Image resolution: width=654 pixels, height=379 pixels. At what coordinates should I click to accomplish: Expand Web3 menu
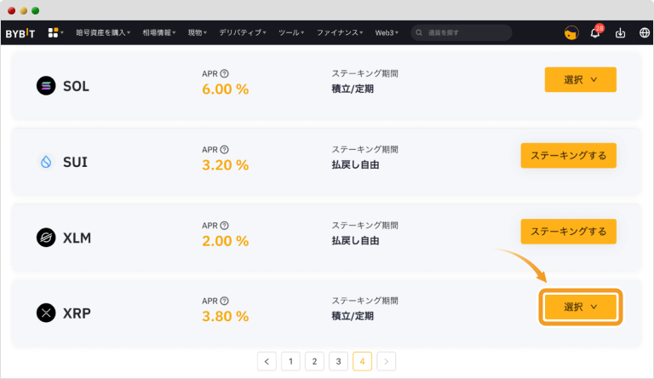point(387,32)
